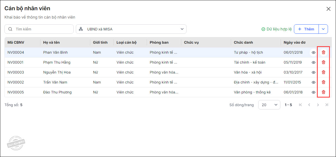Show details for Trần Văn Nam
336x157 pixels.
[x=314, y=82]
